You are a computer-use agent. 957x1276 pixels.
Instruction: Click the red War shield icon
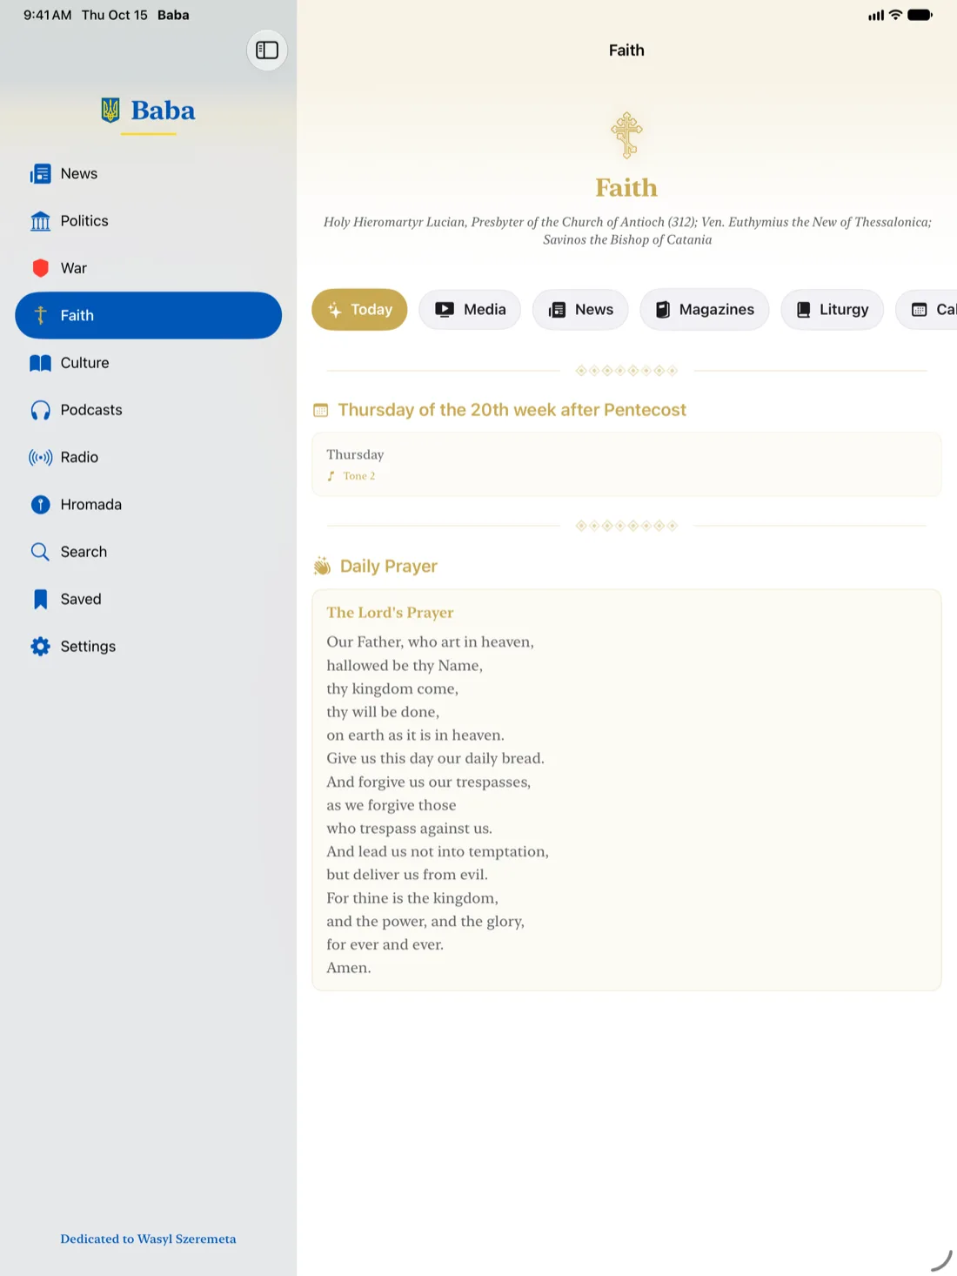coord(40,268)
